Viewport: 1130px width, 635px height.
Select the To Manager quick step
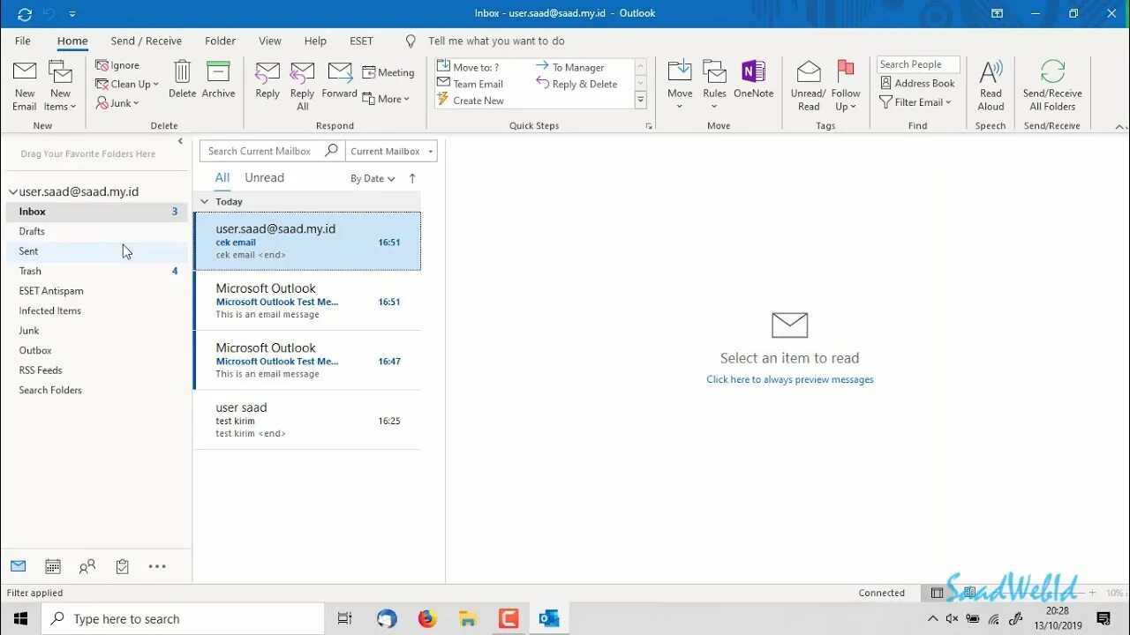point(570,67)
